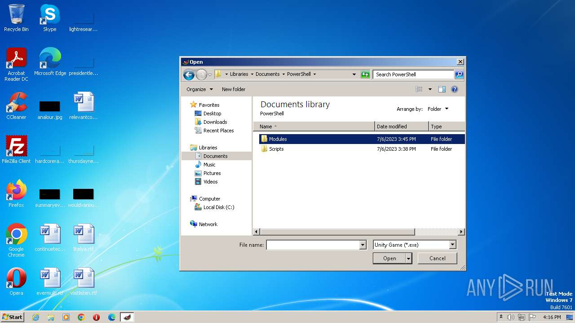Screen dimensions: 575x323
Task: Expand the Open button split arrow
Action: 408,258
